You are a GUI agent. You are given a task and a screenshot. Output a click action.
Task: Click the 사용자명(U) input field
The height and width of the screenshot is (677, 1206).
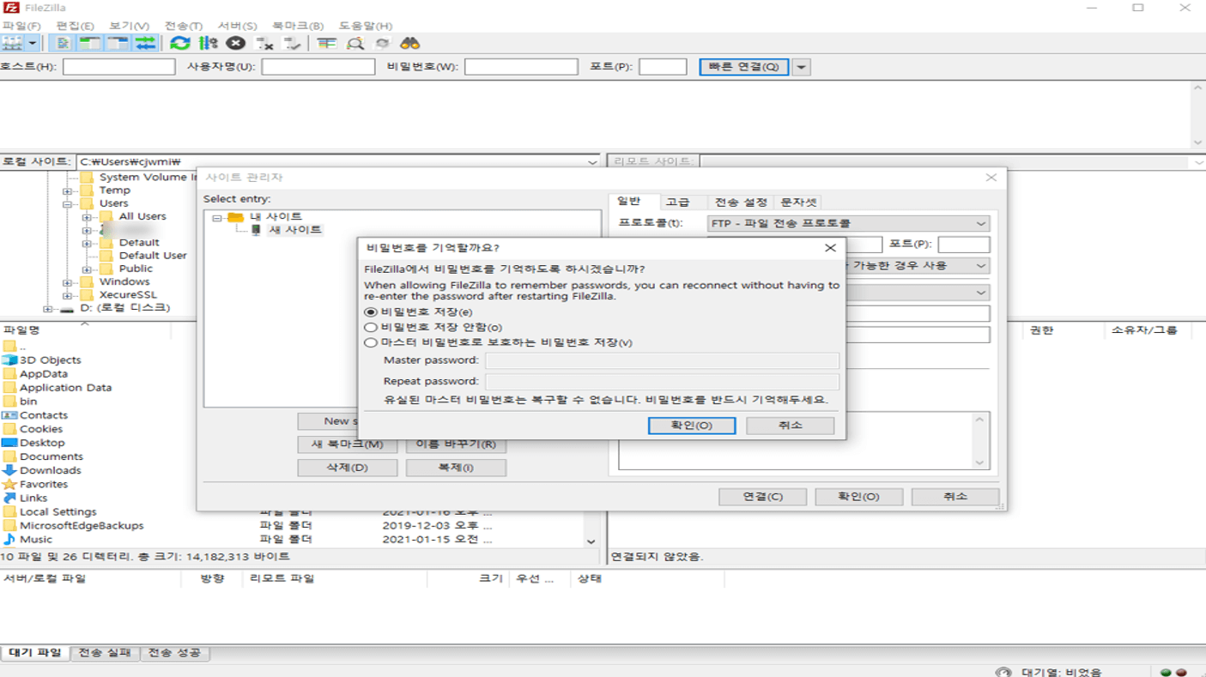tap(318, 67)
